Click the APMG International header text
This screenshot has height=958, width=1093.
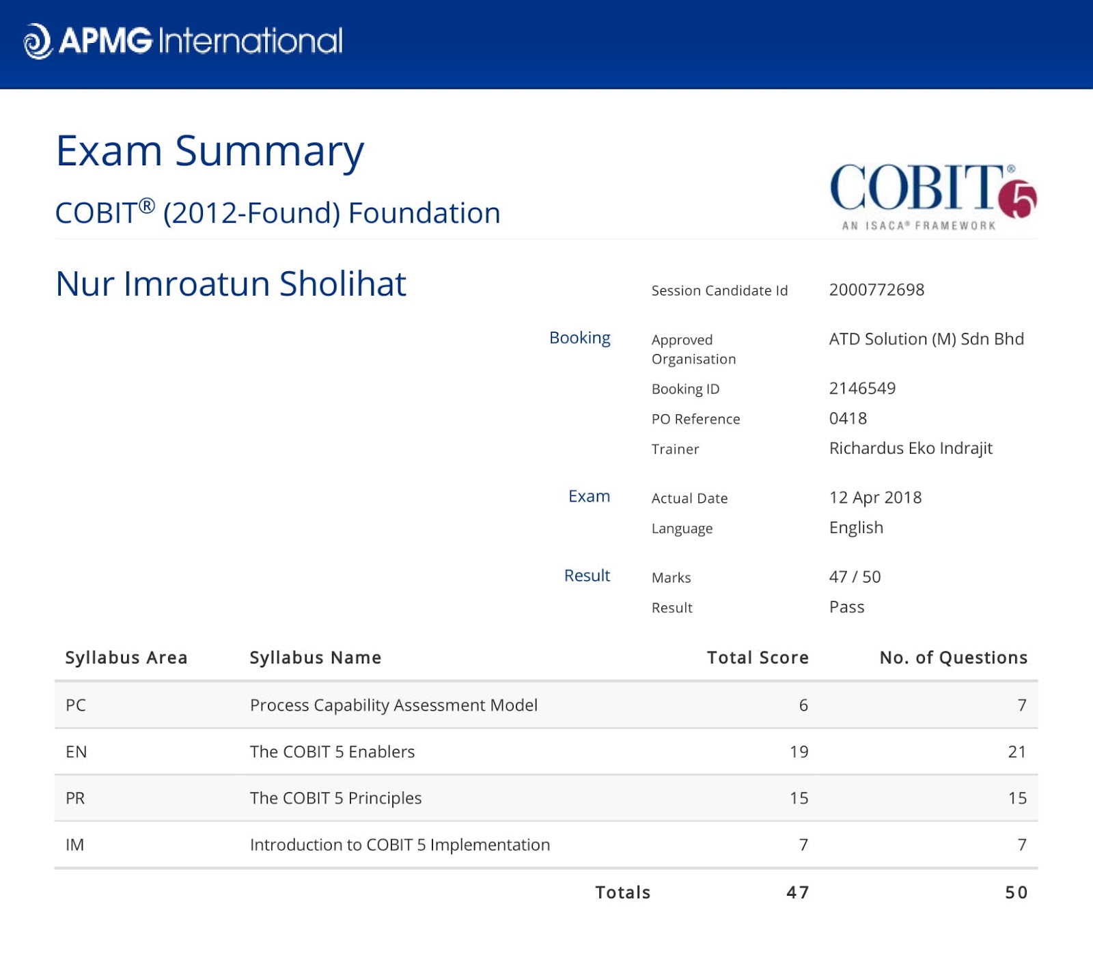click(200, 41)
